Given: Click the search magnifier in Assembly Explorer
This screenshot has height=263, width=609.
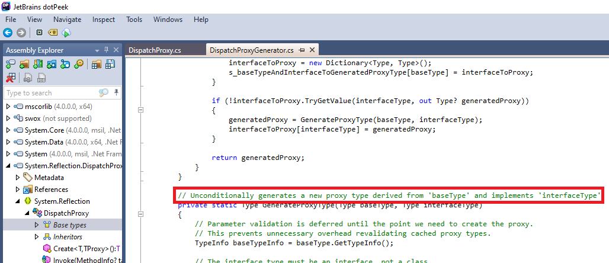Looking at the screenshot, I should click(104, 93).
